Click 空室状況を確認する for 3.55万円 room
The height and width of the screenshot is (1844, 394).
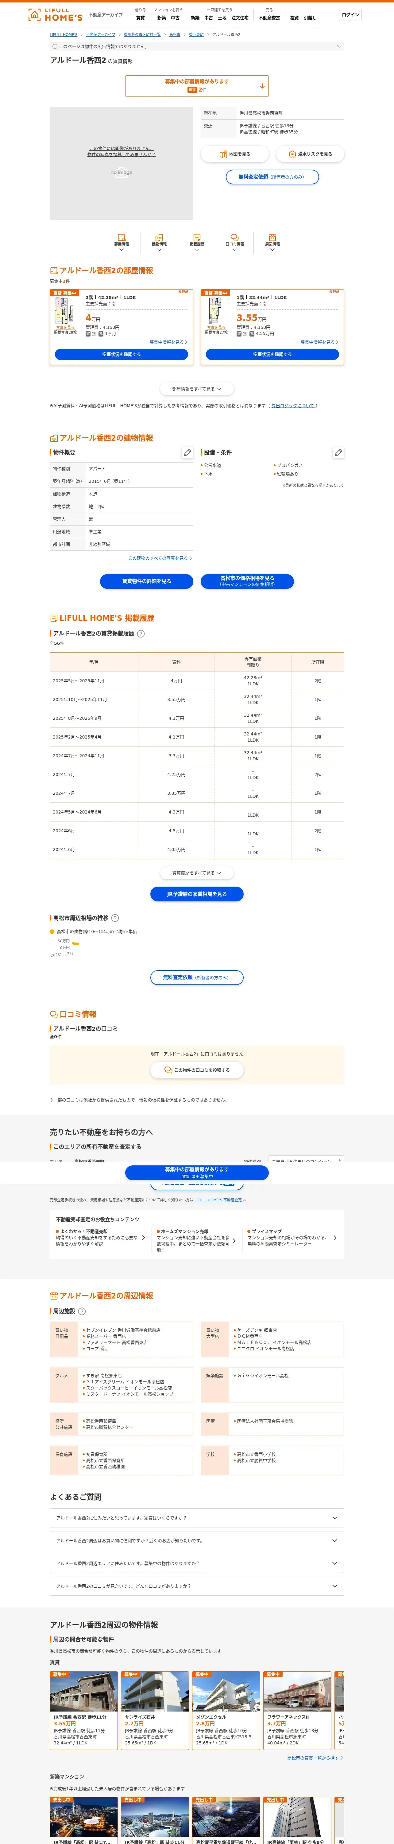pos(272,354)
